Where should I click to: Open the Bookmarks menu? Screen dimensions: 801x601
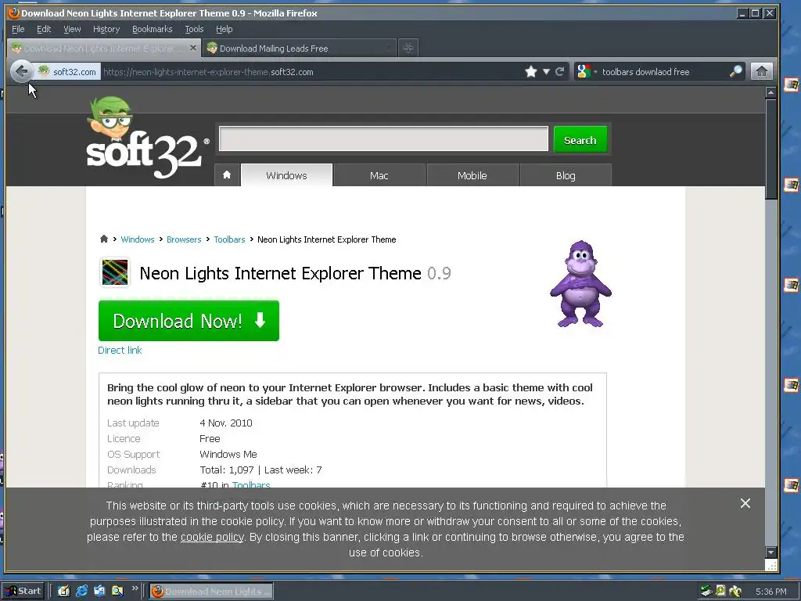[x=153, y=29]
